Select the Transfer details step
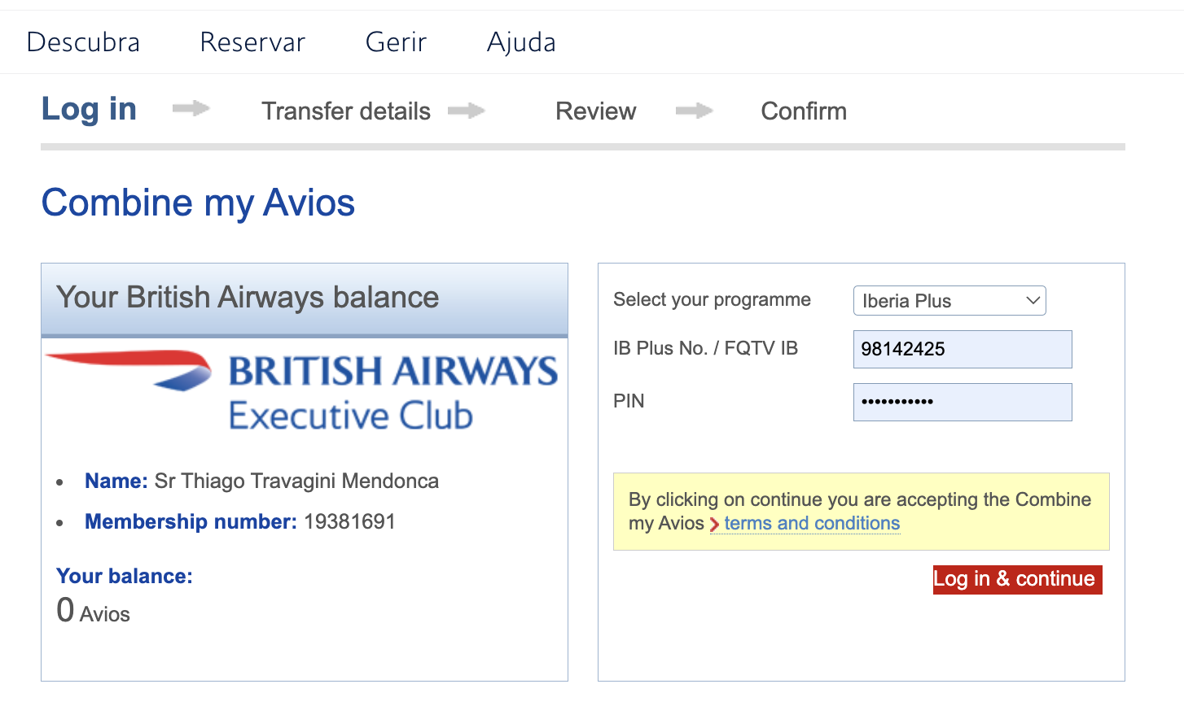 click(345, 111)
